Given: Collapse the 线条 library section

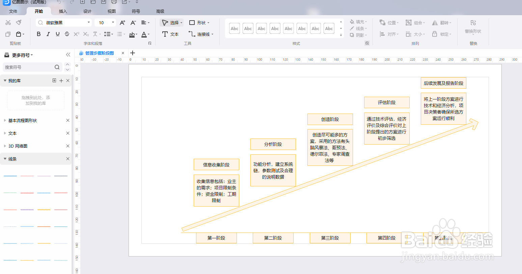Looking at the screenshot, I should (5, 159).
